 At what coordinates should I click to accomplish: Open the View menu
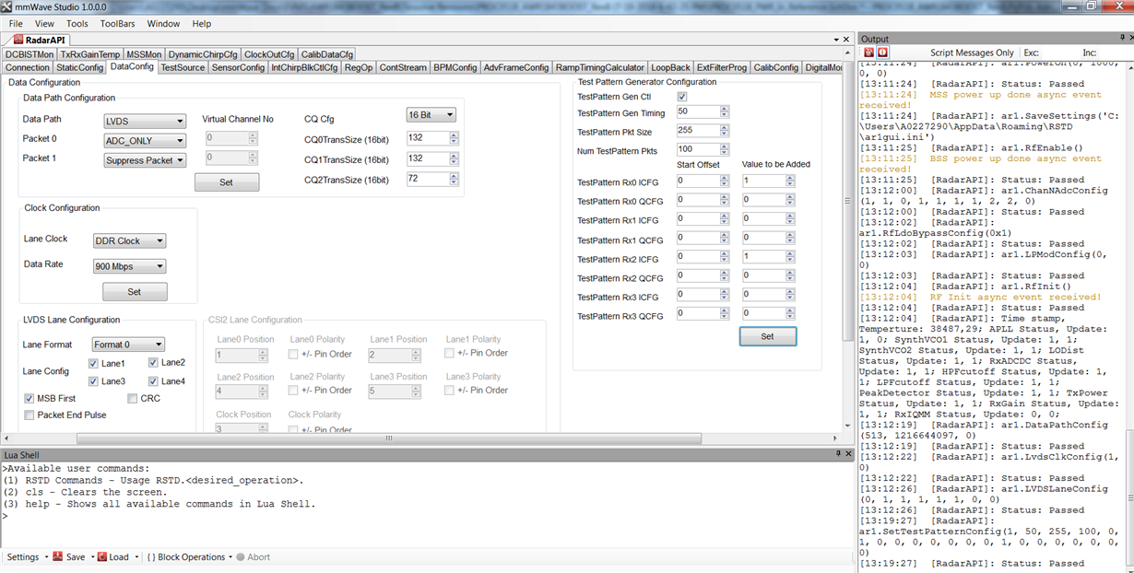pyautogui.click(x=44, y=23)
